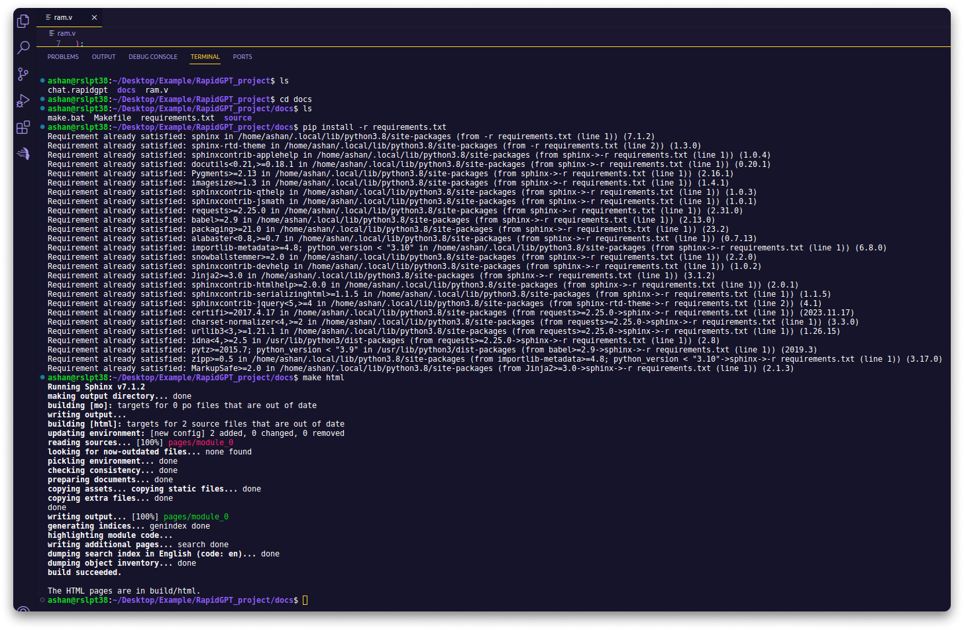
Task: Close the ram.v editor tab
Action: click(94, 18)
